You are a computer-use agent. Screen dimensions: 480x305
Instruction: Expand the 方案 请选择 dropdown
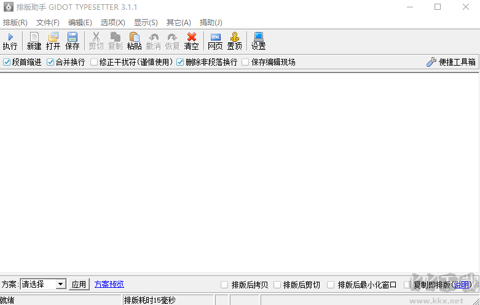pos(60,284)
